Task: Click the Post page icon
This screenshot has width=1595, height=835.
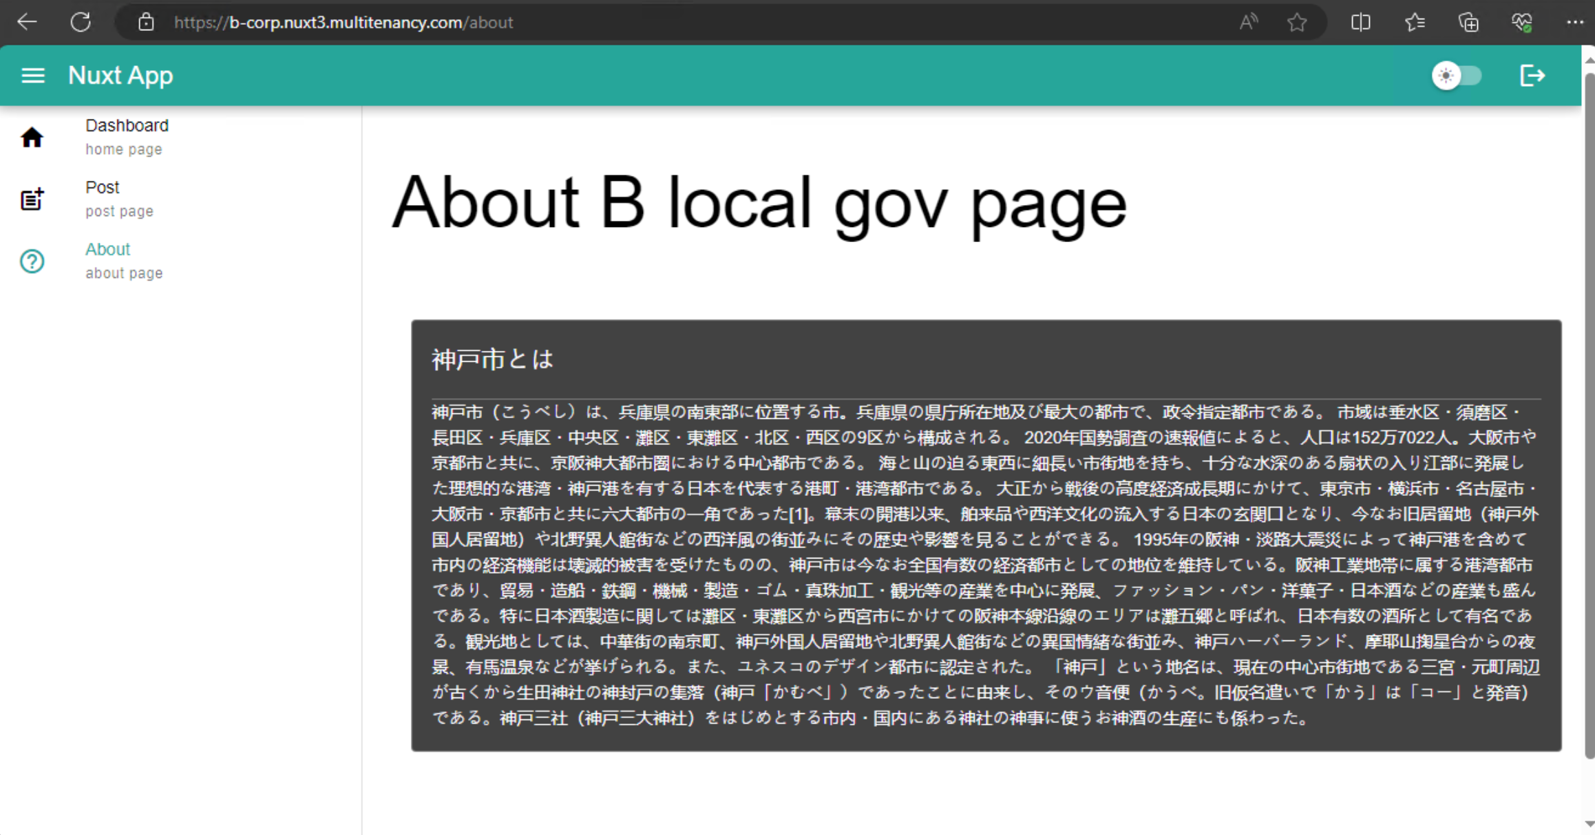Action: 32,199
